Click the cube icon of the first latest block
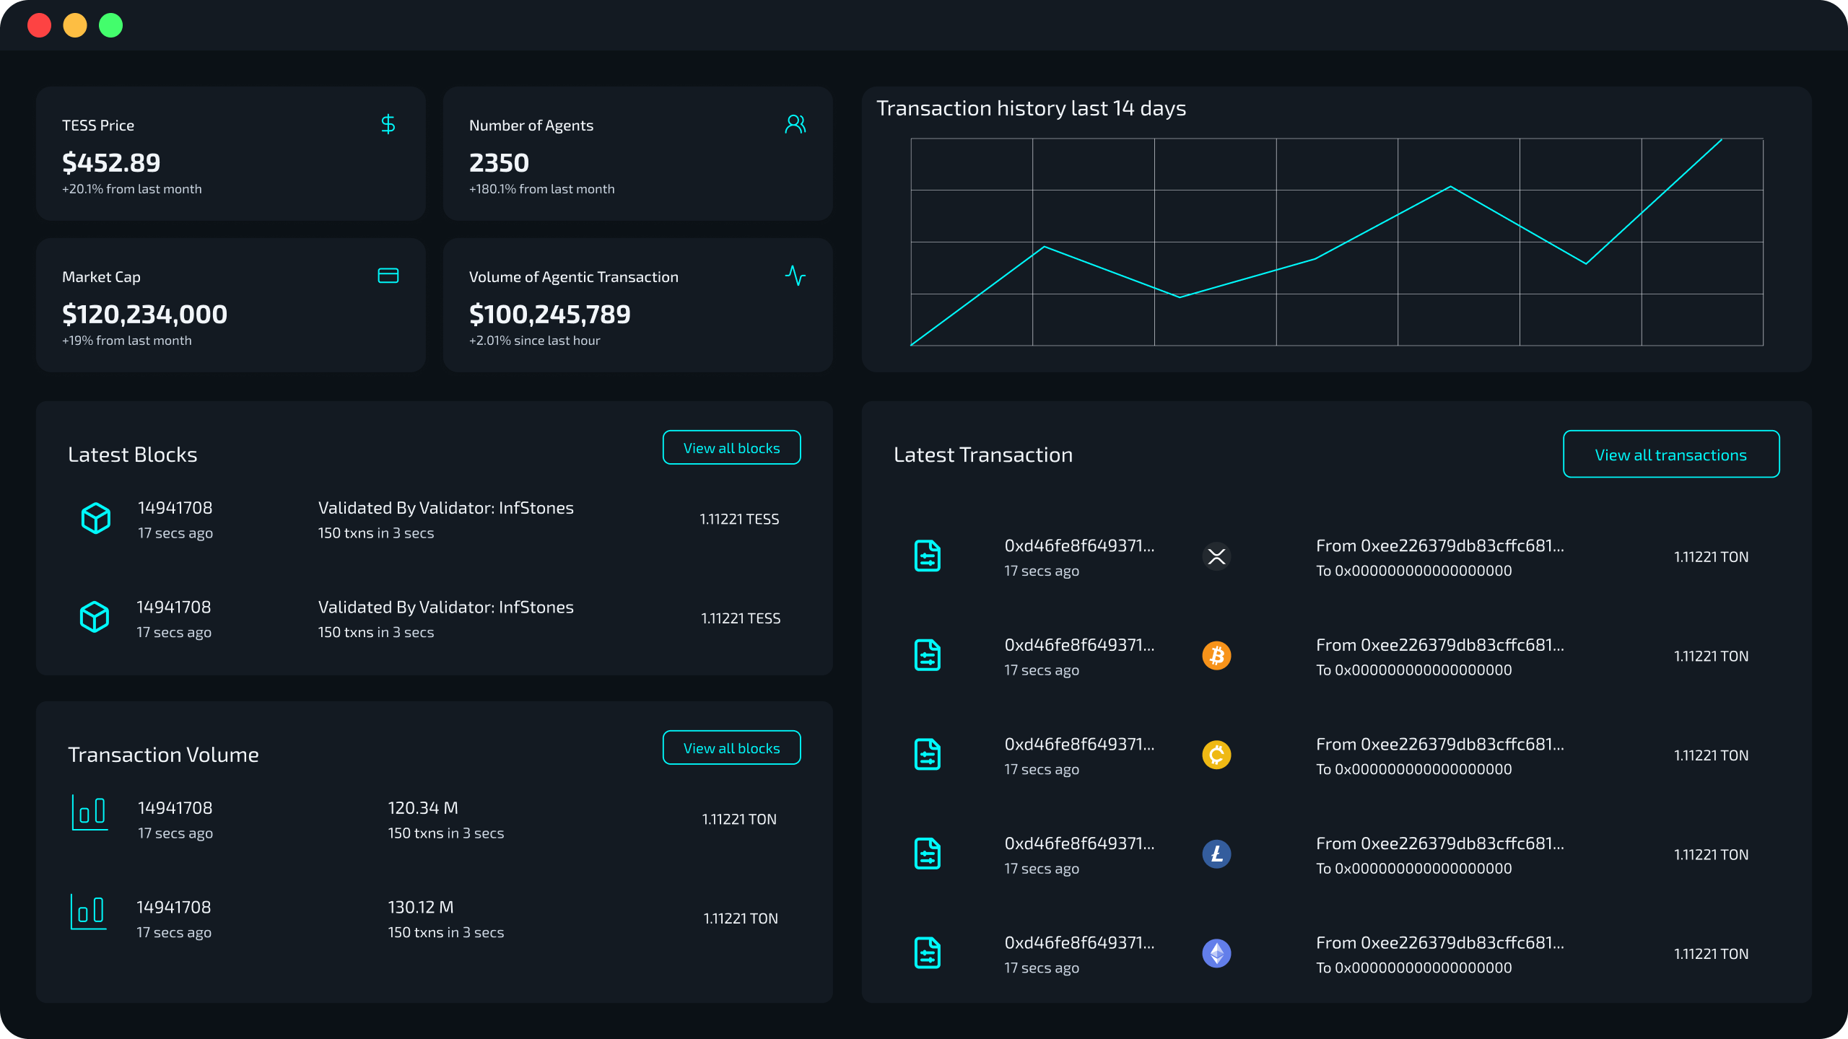Screen dimensions: 1848x1039 [95, 518]
